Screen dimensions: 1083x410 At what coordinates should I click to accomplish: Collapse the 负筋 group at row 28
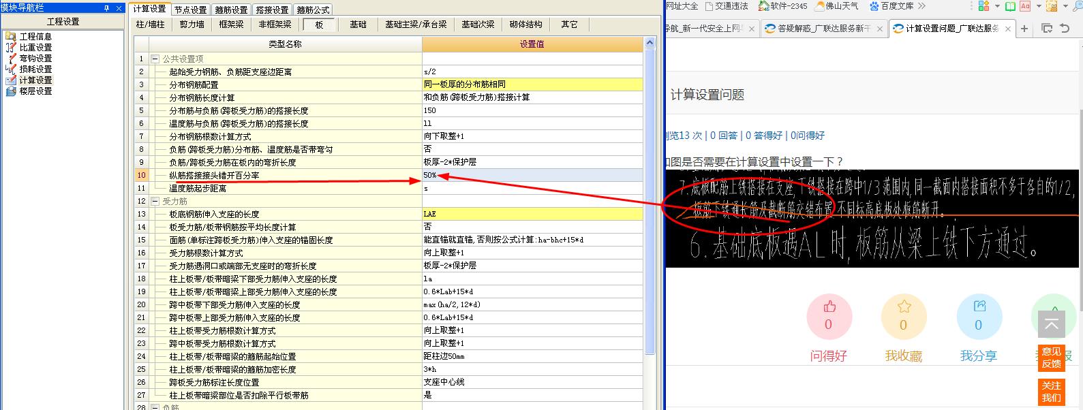[x=155, y=407]
